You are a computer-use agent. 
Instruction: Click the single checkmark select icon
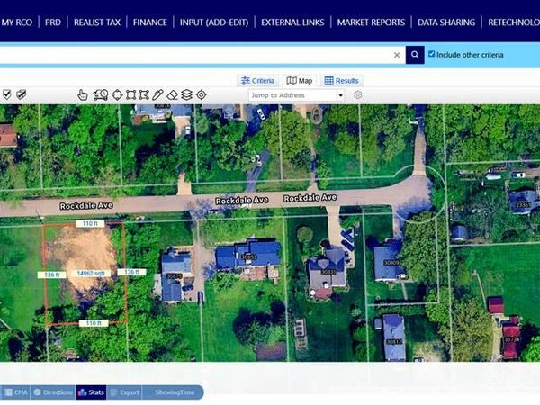7,94
